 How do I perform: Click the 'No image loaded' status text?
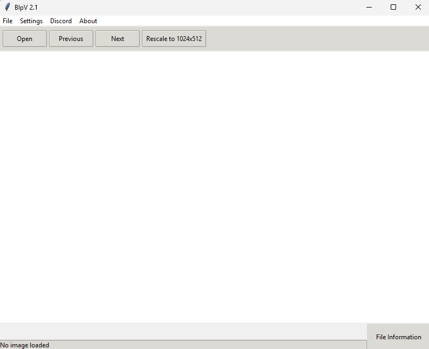coord(25,345)
